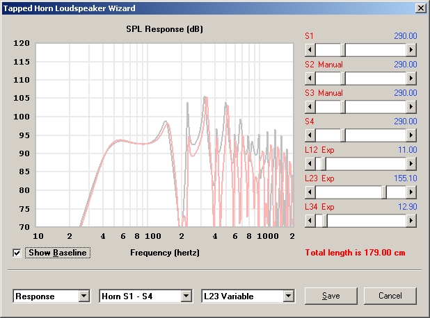Click the Cancel button
The height and width of the screenshot is (318, 430).
click(x=390, y=296)
